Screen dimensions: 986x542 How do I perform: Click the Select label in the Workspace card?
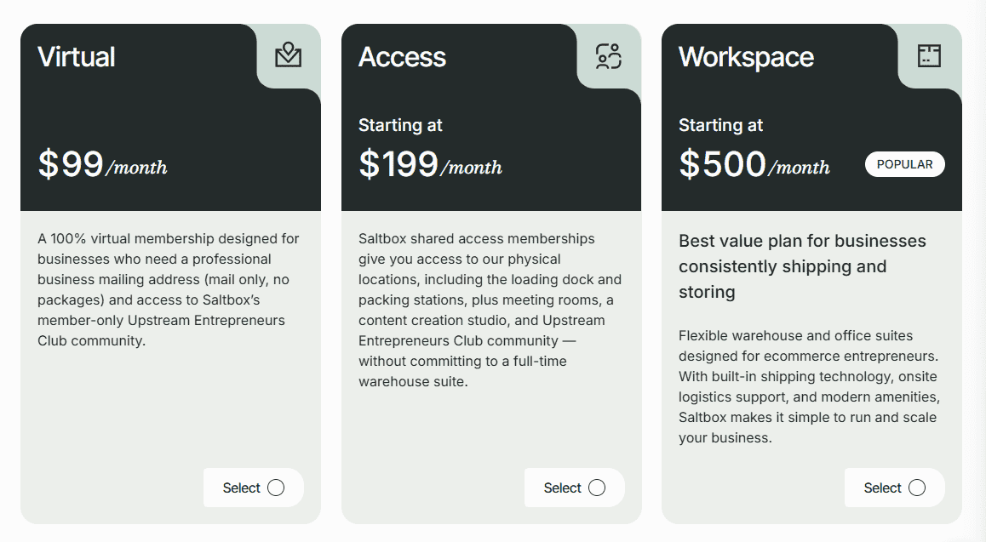882,488
